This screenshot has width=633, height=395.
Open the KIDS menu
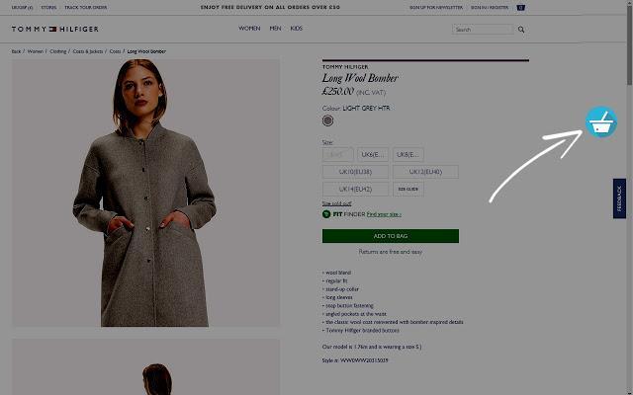[x=297, y=29]
